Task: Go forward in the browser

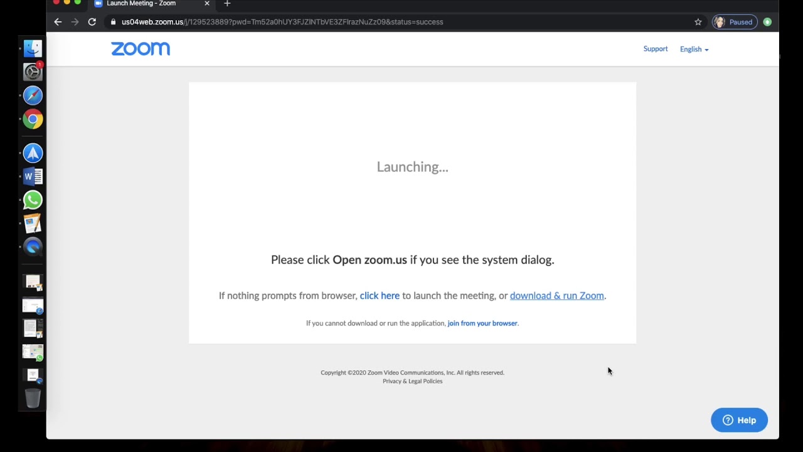Action: (x=75, y=22)
